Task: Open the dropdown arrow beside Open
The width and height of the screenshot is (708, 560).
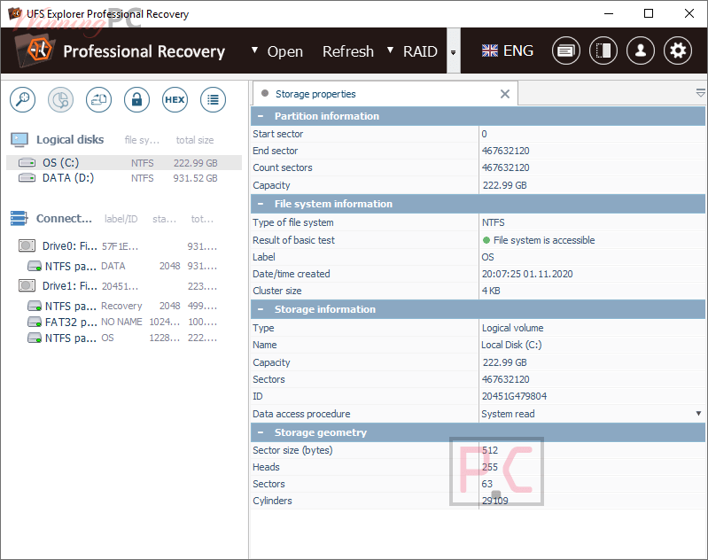Action: [254, 50]
